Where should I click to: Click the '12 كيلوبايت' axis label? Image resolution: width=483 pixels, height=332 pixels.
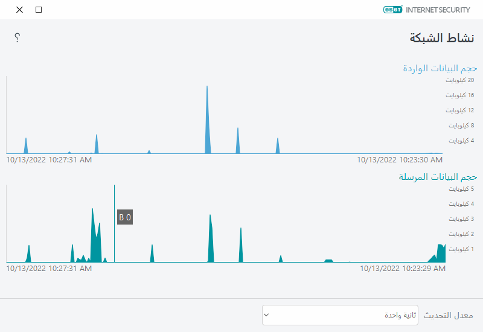coord(460,110)
